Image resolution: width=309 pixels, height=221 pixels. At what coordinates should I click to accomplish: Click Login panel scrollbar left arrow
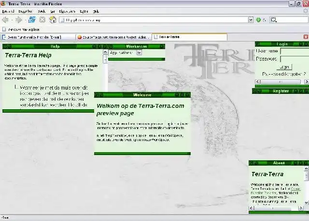pos(257,81)
